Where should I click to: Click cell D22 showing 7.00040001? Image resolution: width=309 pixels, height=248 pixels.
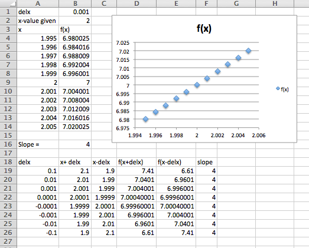click(136, 197)
